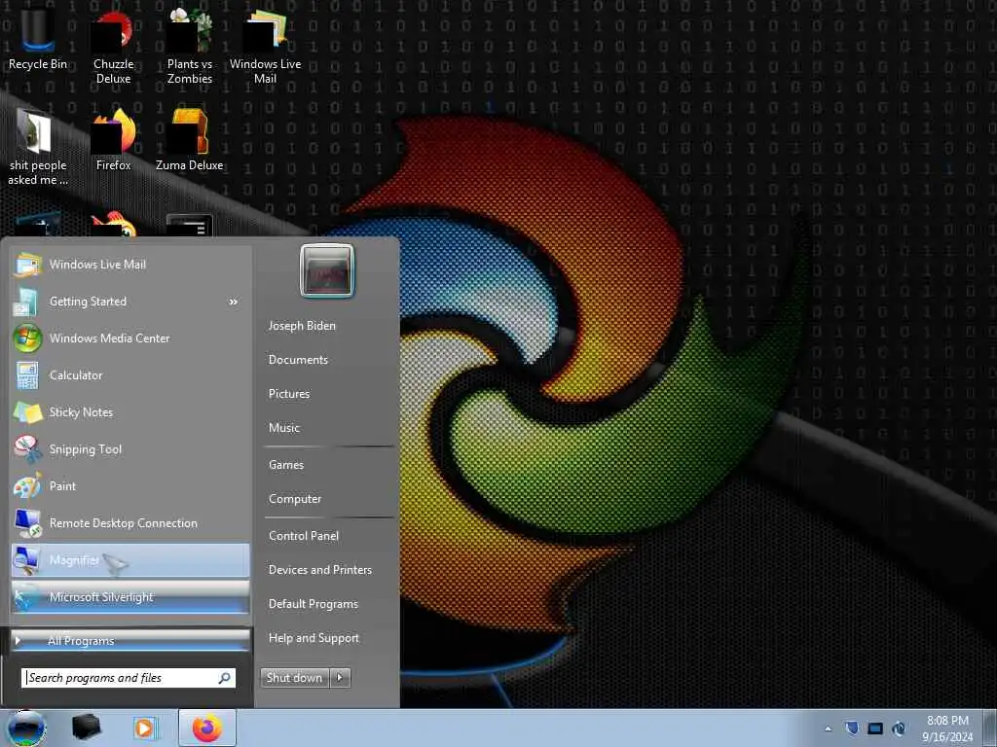Open the Zuma Deluxe desktop shortcut
This screenshot has height=747, width=997.
(x=190, y=140)
